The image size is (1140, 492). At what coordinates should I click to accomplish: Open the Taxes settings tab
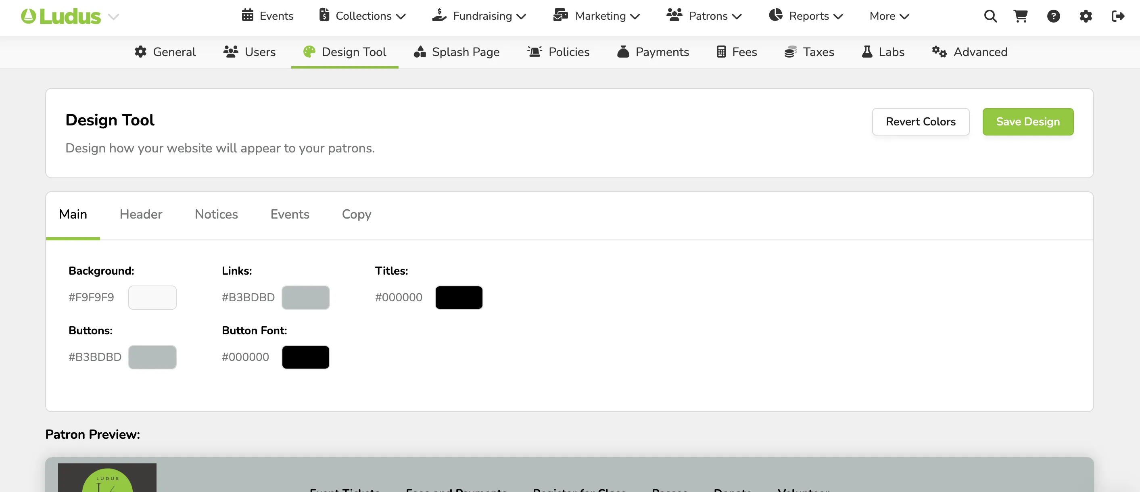810,52
